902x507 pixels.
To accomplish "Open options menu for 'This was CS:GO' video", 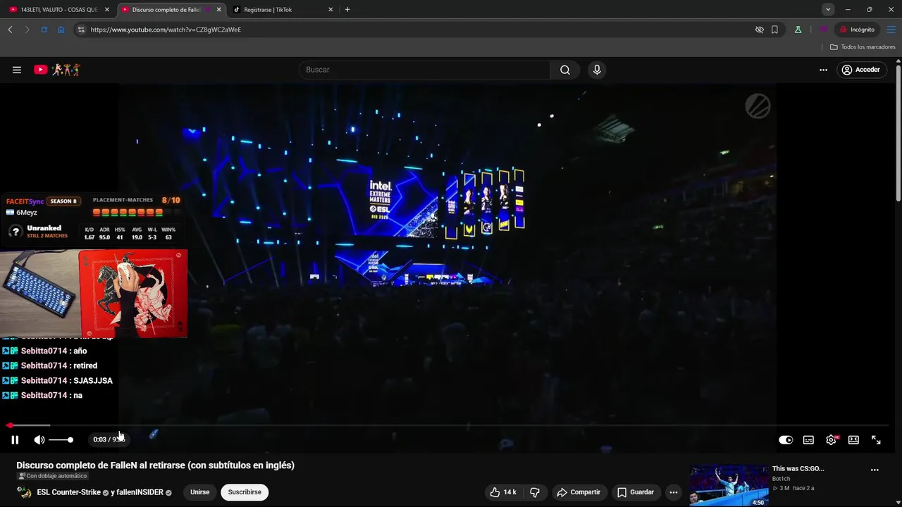I will (875, 470).
